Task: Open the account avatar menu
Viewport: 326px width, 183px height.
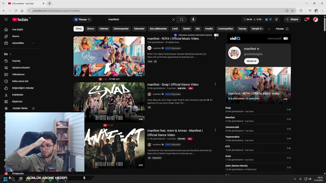Action: click(x=316, y=20)
